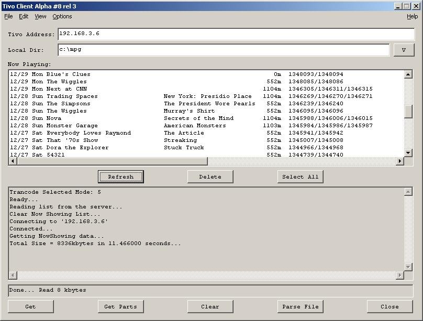
Task: Open the Edit menu
Action: (x=24, y=16)
